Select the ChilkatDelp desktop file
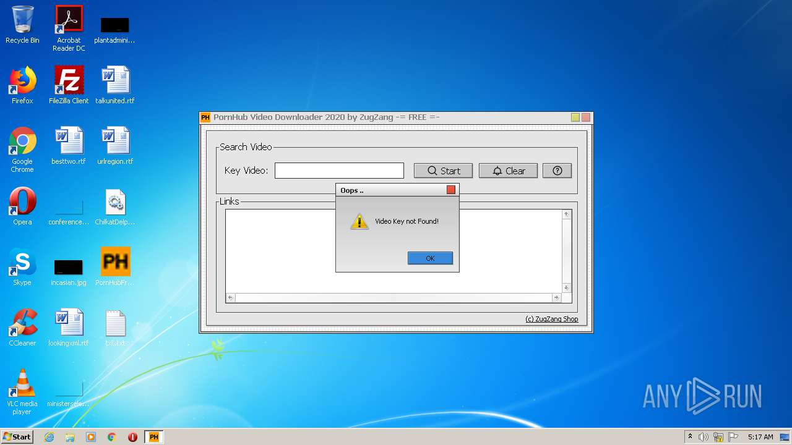 115,206
